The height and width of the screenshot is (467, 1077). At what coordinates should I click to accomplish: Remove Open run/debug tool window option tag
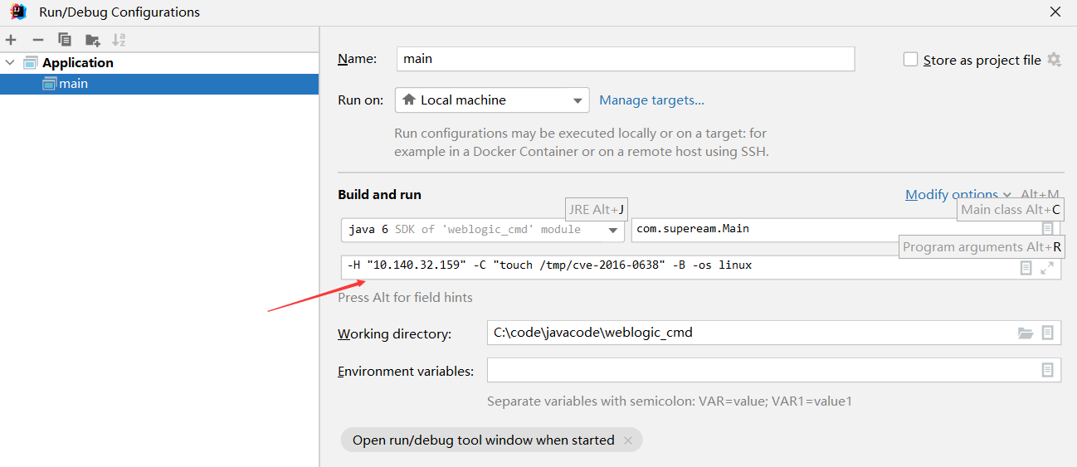(x=628, y=440)
